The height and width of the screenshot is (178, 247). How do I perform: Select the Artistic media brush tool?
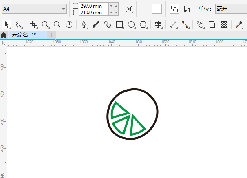[x=96, y=24]
